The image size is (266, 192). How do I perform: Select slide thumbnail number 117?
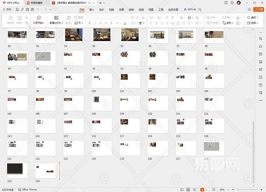(x=130, y=126)
